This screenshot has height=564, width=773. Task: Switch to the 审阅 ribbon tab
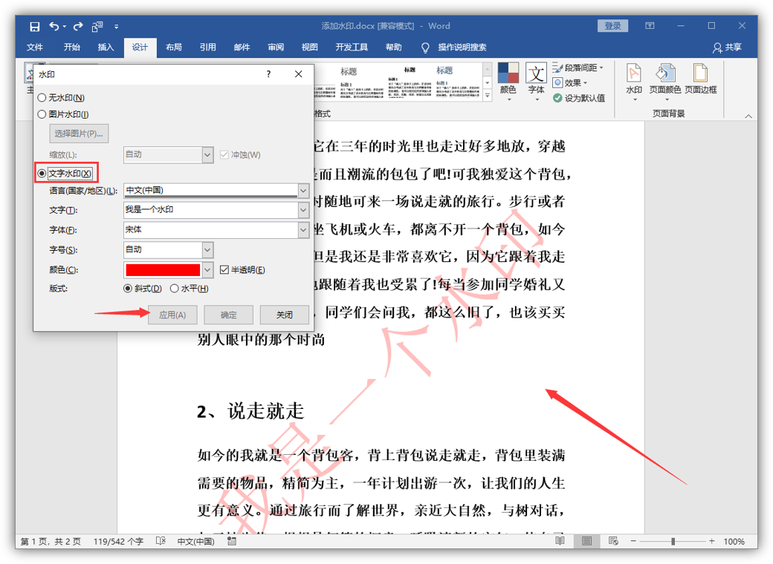click(x=276, y=47)
